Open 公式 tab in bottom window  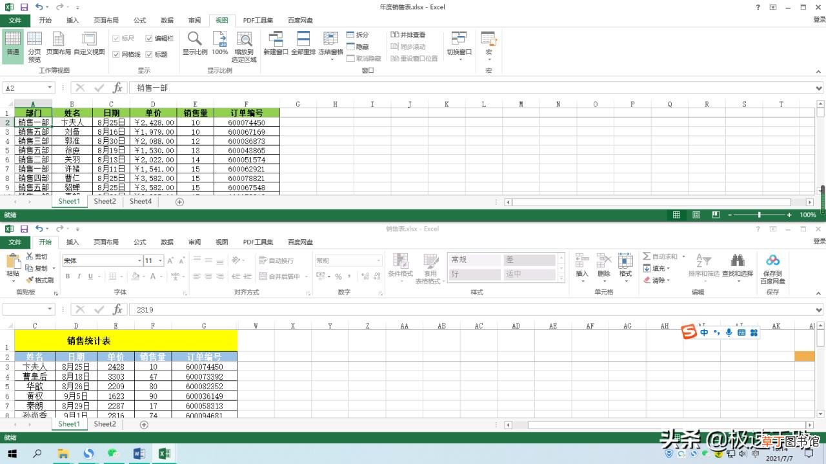[140, 242]
